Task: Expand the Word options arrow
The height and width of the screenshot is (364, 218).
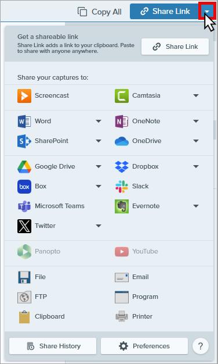Action: click(x=99, y=121)
